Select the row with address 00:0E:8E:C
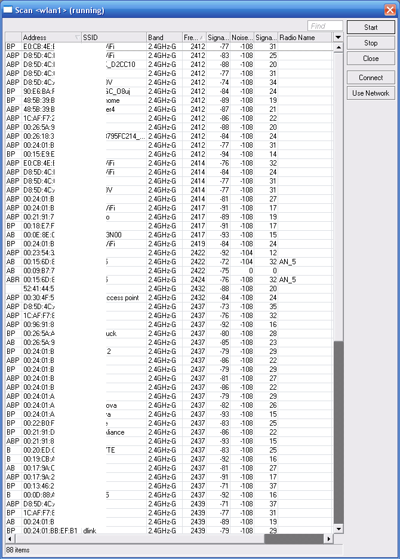The width and height of the screenshot is (400, 559). coord(169,235)
